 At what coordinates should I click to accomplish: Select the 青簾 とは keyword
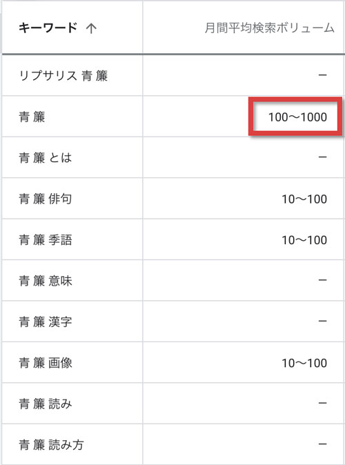point(46,157)
